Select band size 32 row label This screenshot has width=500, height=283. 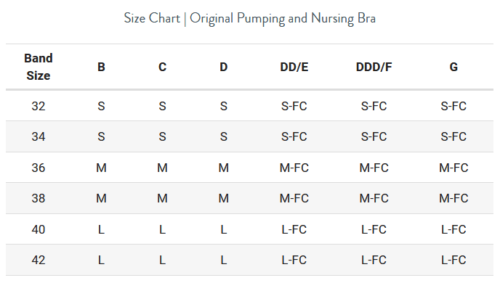(39, 106)
